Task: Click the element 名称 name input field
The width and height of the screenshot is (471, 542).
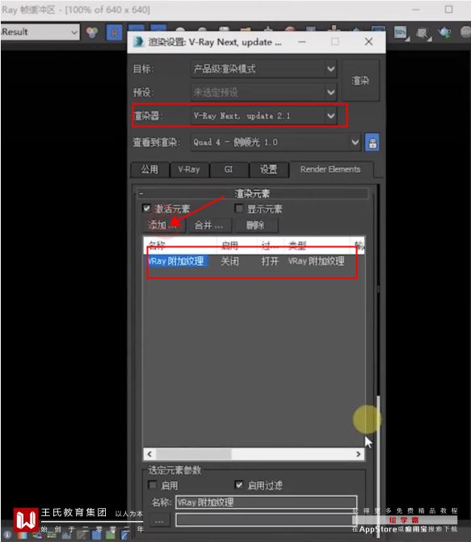Action: [267, 502]
